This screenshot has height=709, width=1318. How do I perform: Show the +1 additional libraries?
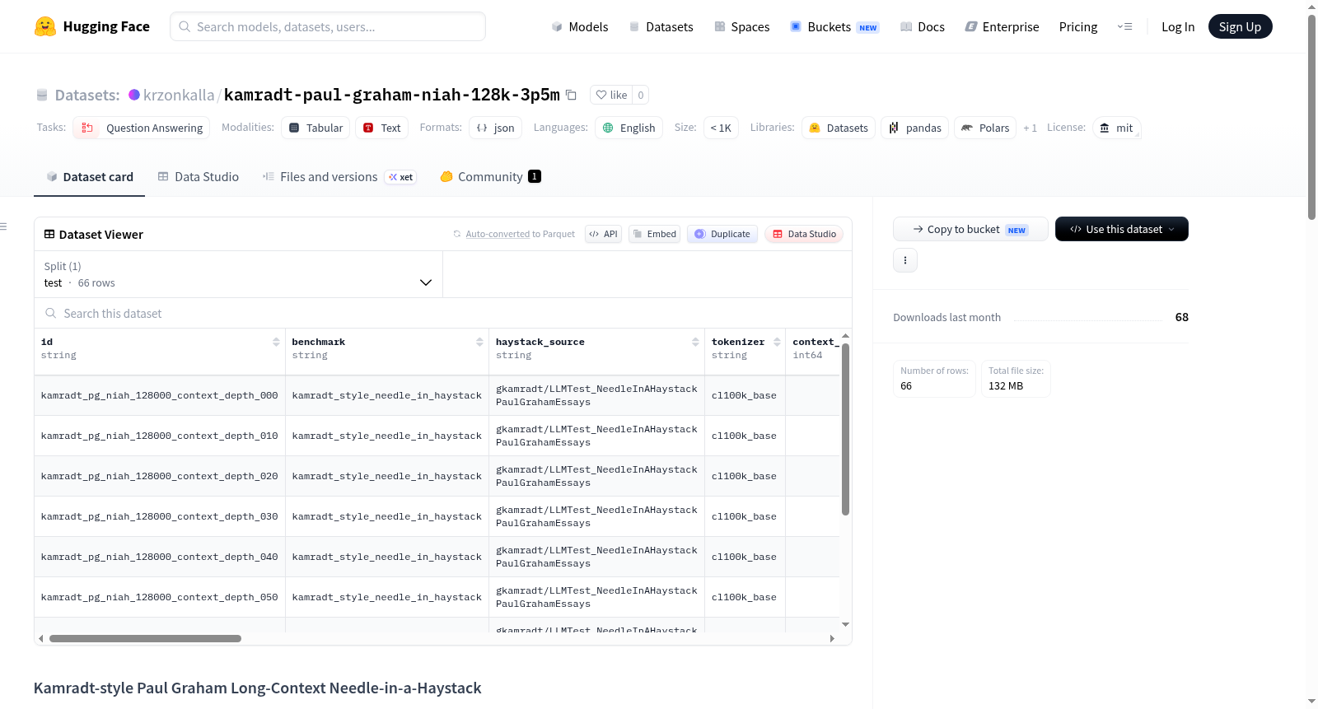pos(1030,128)
